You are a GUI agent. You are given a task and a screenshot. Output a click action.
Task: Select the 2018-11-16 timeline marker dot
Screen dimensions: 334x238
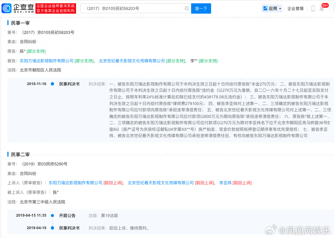coord(52,84)
